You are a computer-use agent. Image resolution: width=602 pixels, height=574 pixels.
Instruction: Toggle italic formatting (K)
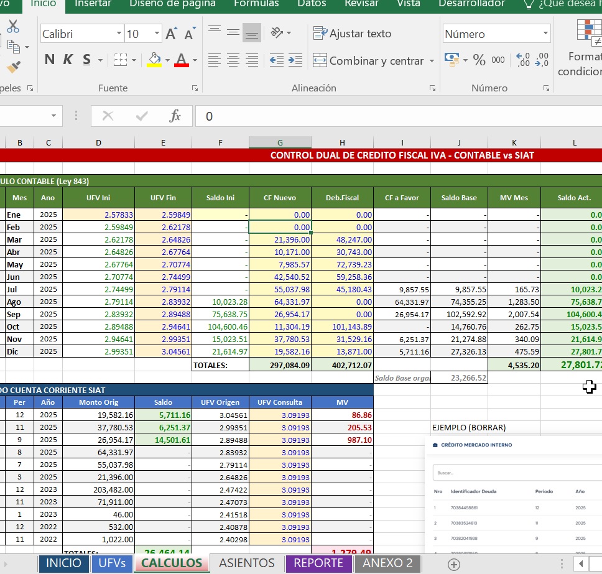point(68,60)
